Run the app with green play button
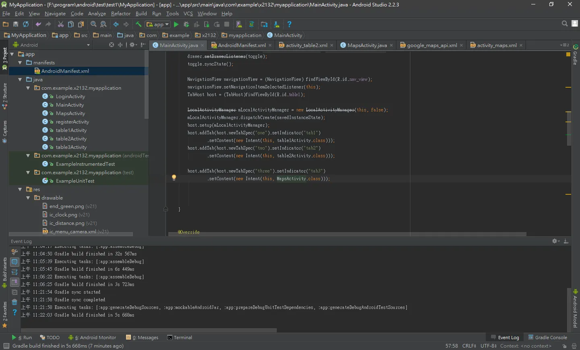580x350 pixels. [176, 25]
